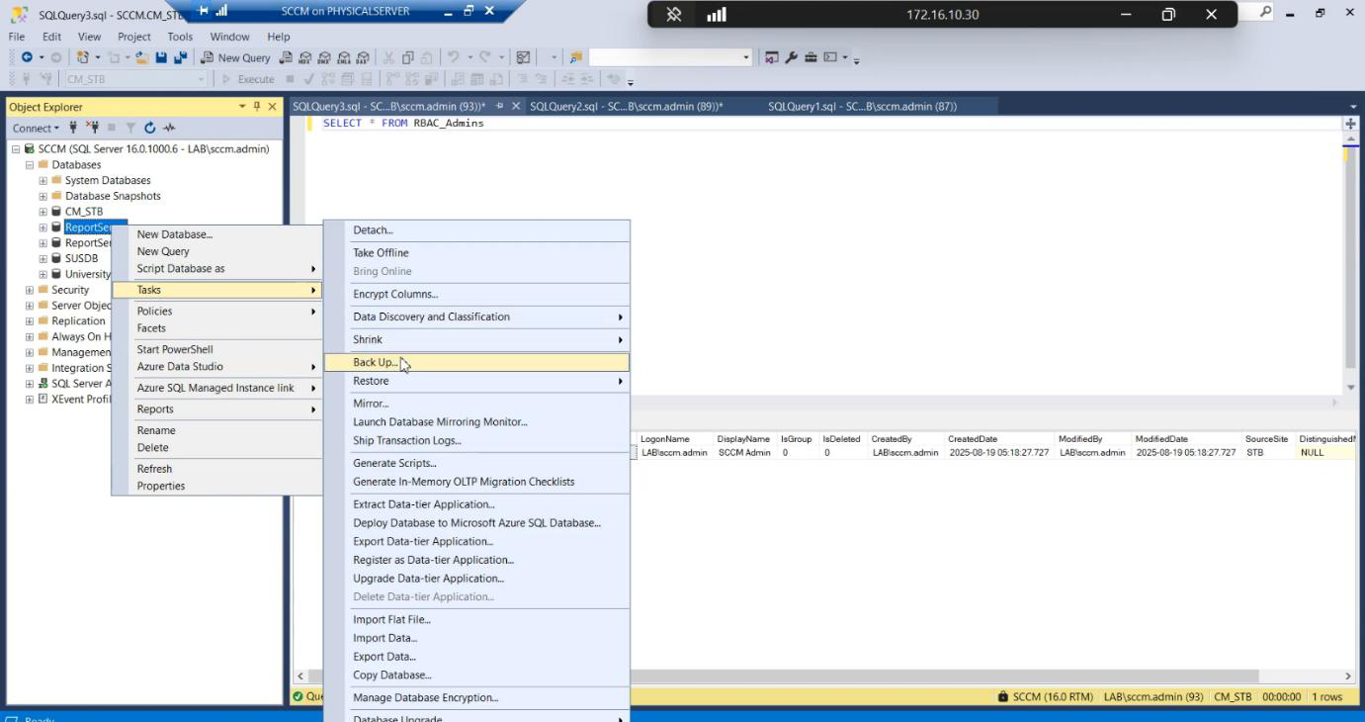Open the Project menu

(134, 37)
